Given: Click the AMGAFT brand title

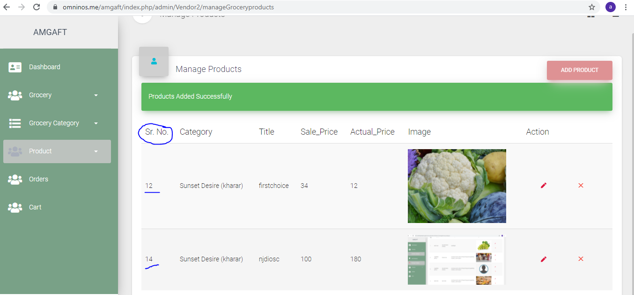Looking at the screenshot, I should 50,32.
